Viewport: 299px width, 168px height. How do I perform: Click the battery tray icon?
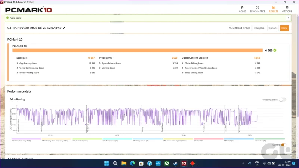[274, 164]
